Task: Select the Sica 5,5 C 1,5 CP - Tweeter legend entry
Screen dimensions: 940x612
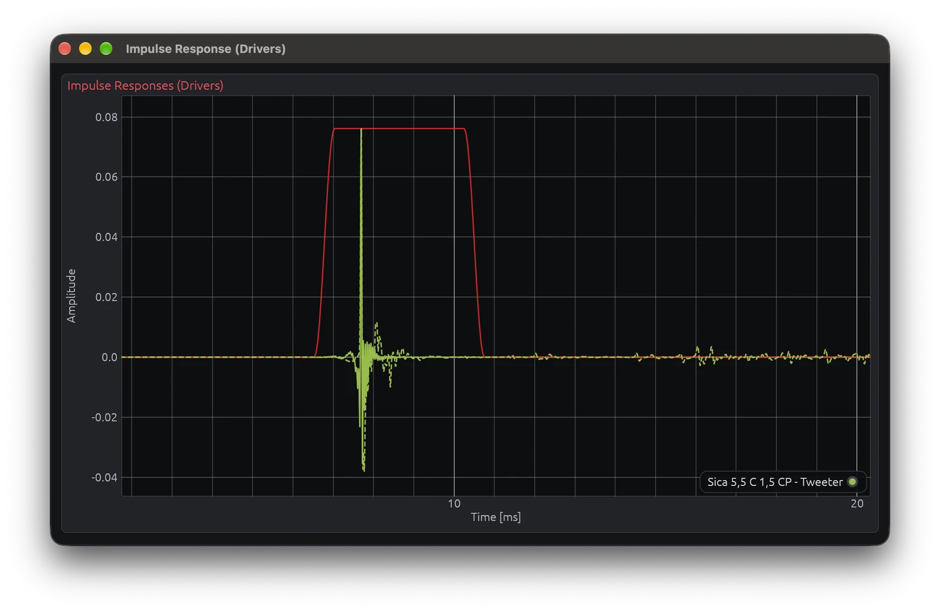Action: point(783,482)
